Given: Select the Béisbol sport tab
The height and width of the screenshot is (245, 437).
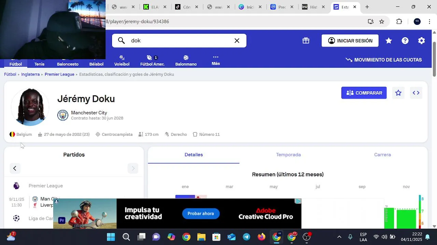Looking at the screenshot, I should (96, 64).
